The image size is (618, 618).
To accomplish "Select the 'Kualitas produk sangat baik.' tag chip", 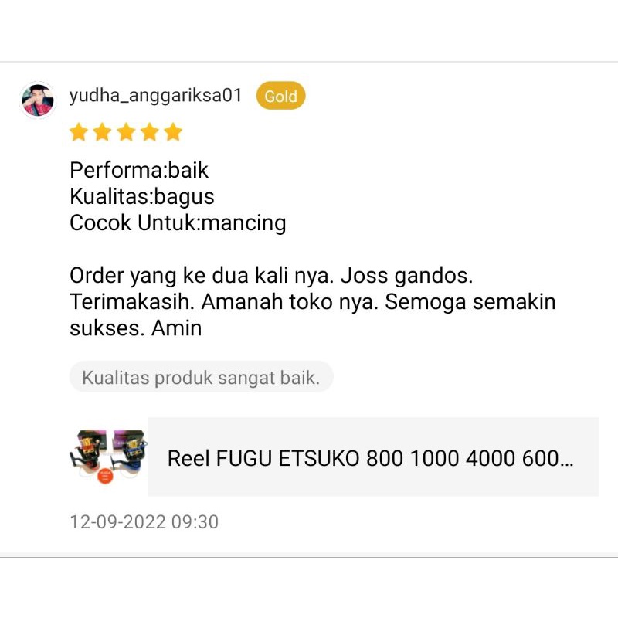I will tap(201, 377).
